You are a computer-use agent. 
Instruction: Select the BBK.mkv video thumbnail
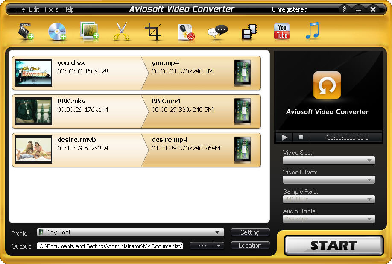coord(33,111)
